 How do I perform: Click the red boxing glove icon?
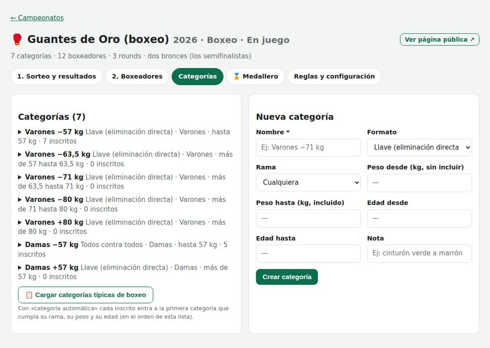pos(17,39)
